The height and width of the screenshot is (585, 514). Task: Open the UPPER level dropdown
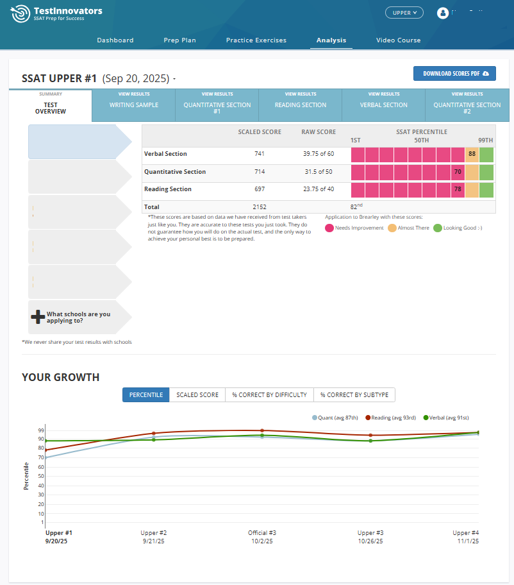pos(404,12)
